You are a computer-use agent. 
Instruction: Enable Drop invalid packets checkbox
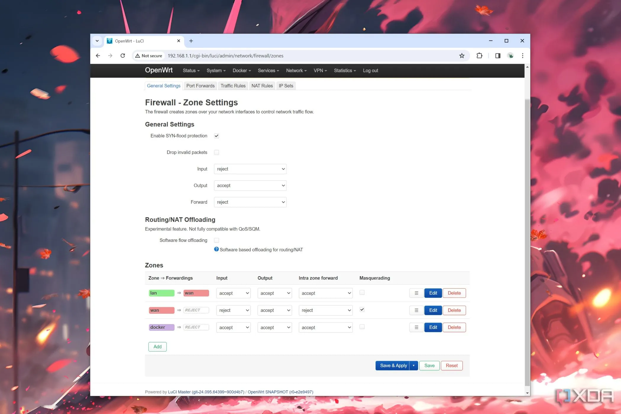(216, 152)
